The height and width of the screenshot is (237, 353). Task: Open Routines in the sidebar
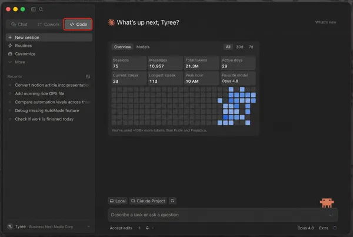pos(23,46)
